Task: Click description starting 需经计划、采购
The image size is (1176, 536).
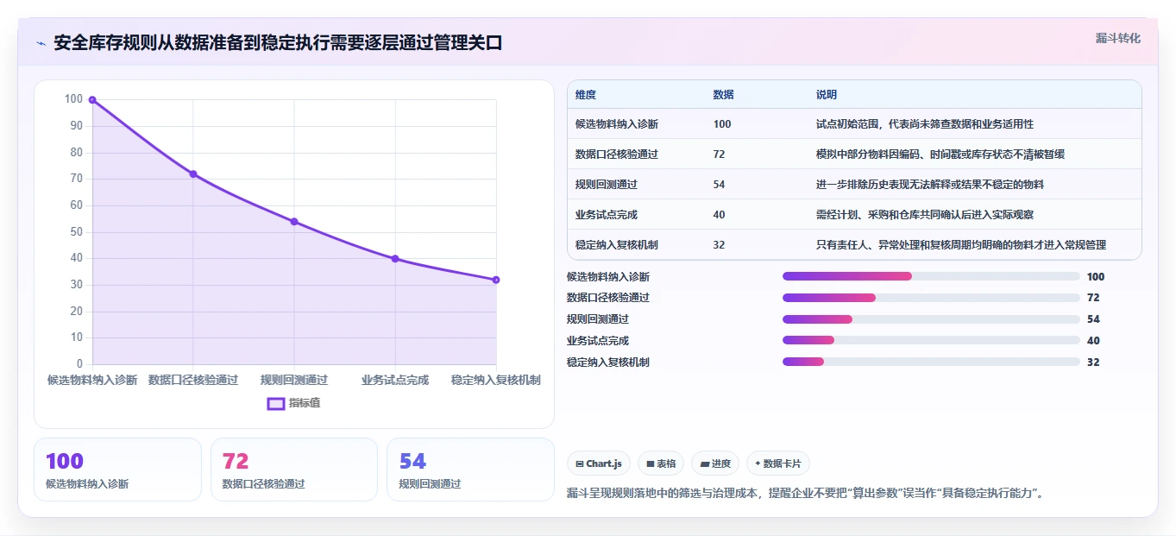Action: 925,215
